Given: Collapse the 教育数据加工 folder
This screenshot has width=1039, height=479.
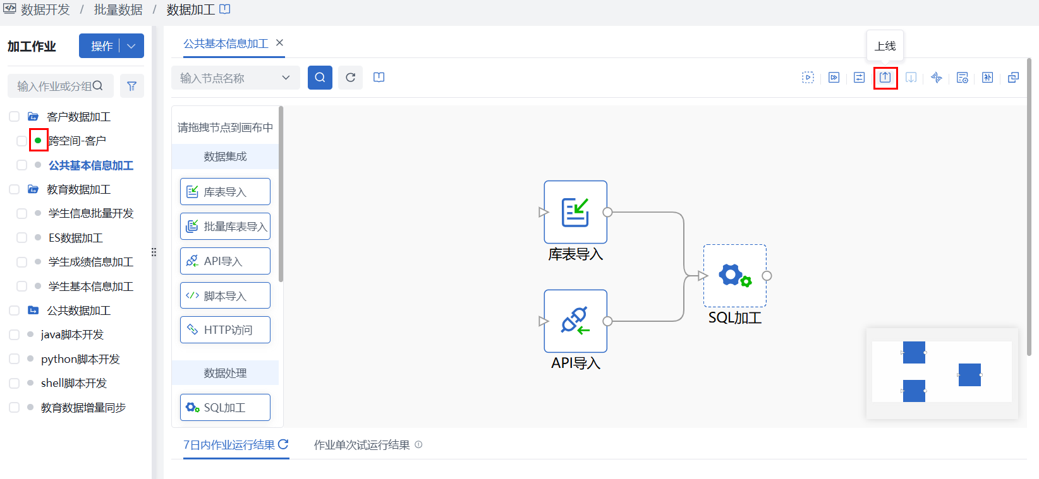Looking at the screenshot, I should tap(33, 189).
